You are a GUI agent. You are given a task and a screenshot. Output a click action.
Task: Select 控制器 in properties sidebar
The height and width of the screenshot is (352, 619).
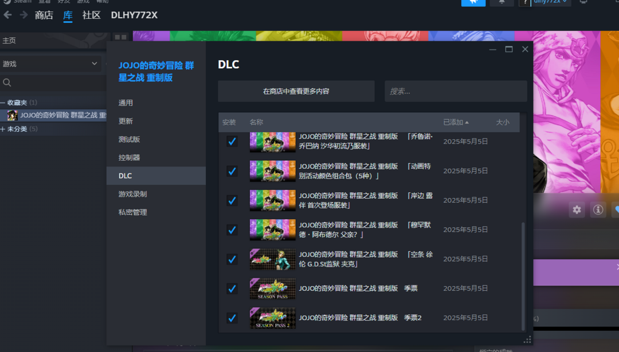(x=156, y=157)
